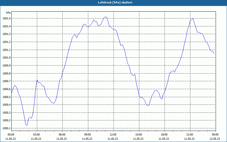The image size is (227, 142).
Task: Pick the 1000,7 pressure label
Action: click(7, 81)
